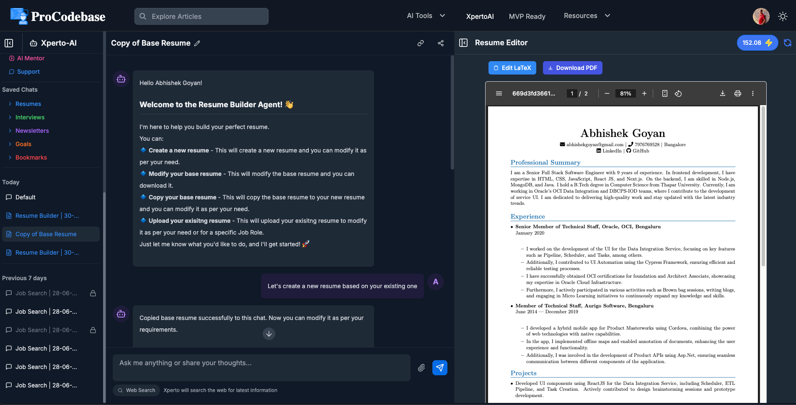Click the paperclip attach file icon
Image resolution: width=796 pixels, height=405 pixels.
coord(421,368)
